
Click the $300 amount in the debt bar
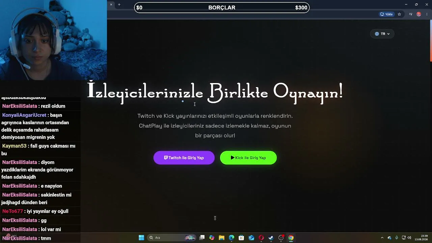pyautogui.click(x=301, y=7)
